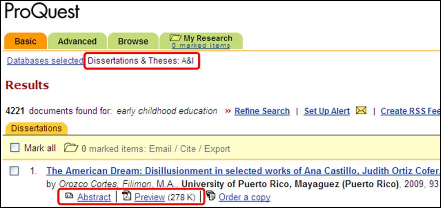Click the order a copy icon
Image resolution: width=441 pixels, height=208 pixels.
click(x=211, y=196)
